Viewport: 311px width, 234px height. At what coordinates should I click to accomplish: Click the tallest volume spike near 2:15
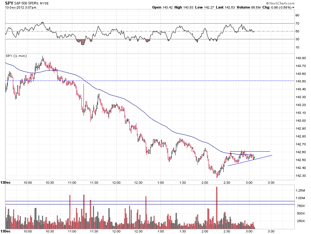[x=216, y=208]
